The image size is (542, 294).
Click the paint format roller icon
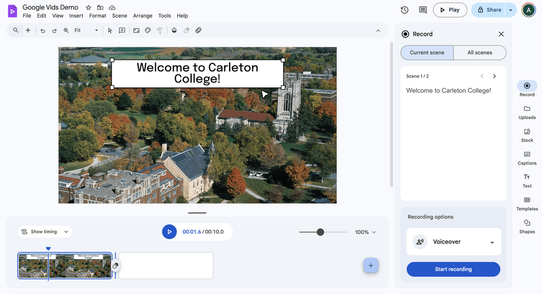[160, 30]
